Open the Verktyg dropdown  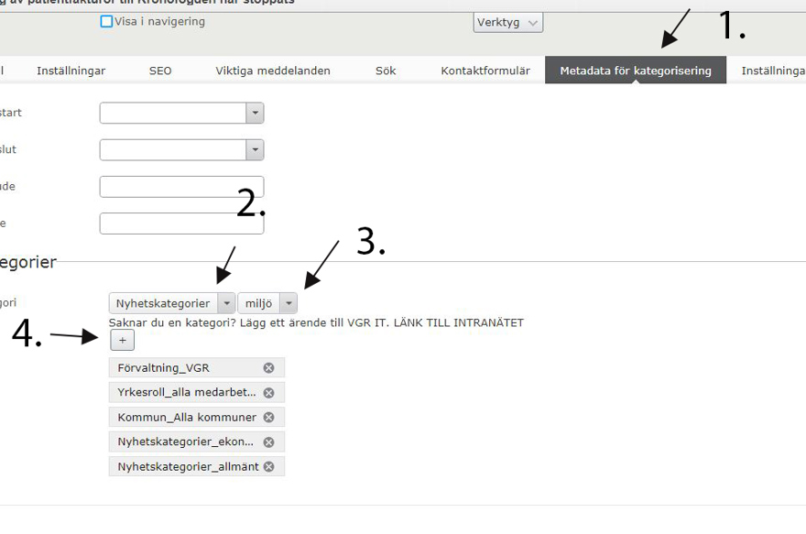click(x=507, y=22)
